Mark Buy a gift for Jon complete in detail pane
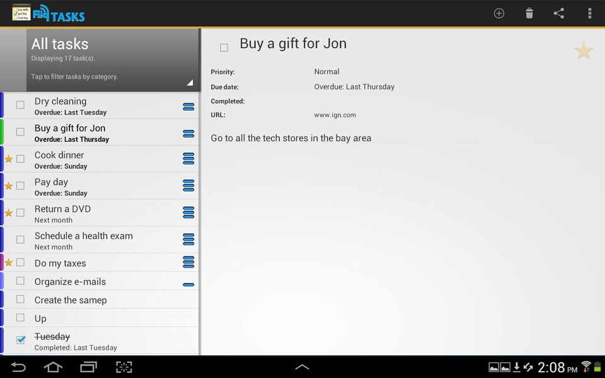 click(224, 47)
